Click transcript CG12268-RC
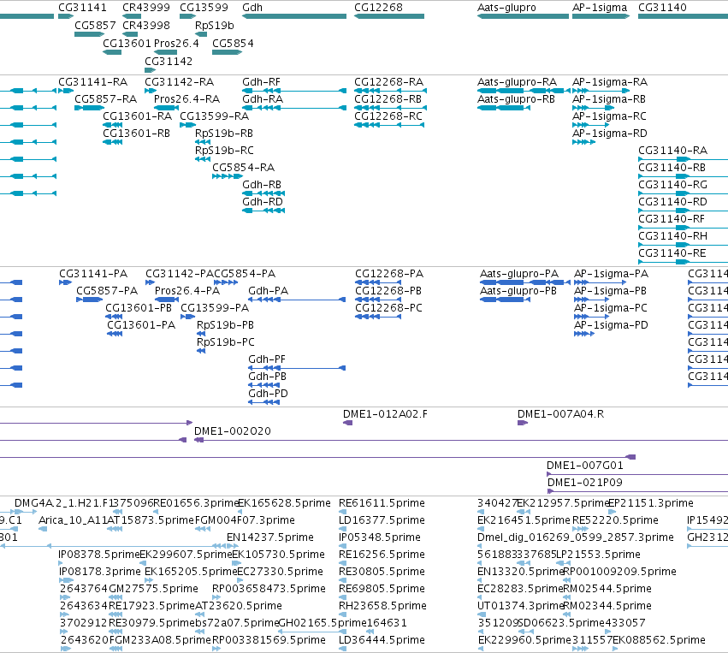 388,116
